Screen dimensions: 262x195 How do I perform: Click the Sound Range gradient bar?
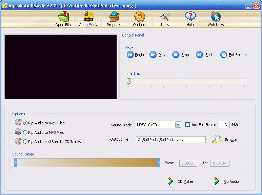(87, 163)
